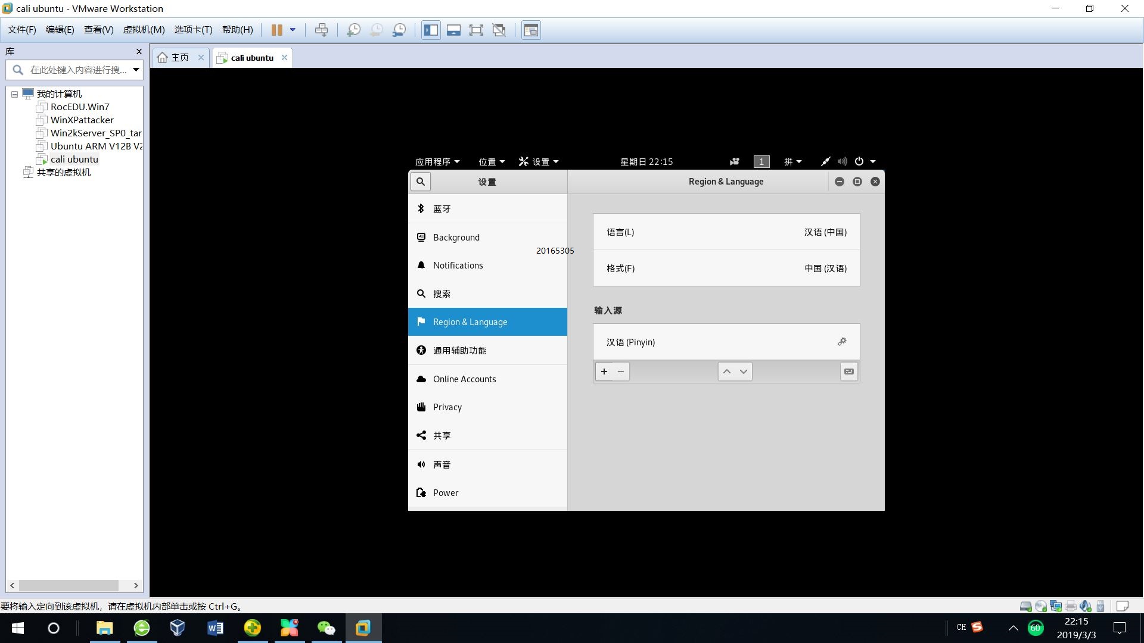The image size is (1144, 643).
Task: Open 汉语 (Pinyin) input source preferences gear
Action: [x=842, y=342]
